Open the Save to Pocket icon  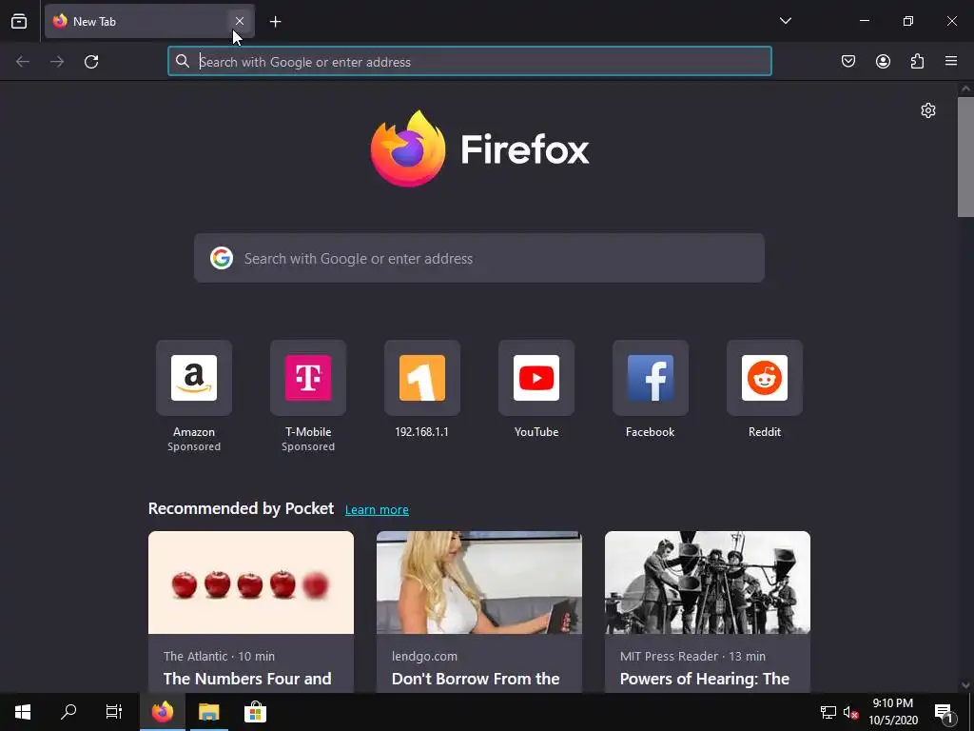tap(847, 61)
